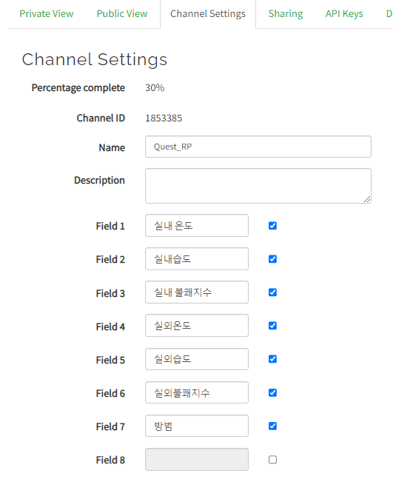Open the Sharing tab
The width and height of the screenshot is (393, 479).
(286, 14)
